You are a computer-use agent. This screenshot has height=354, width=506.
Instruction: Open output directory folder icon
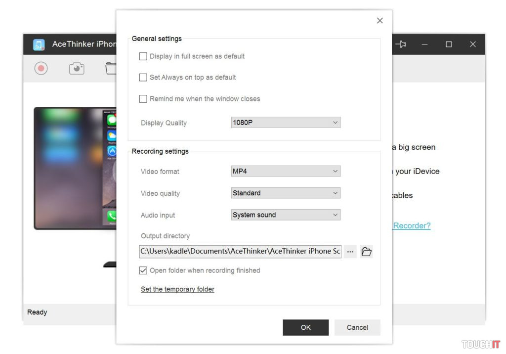[x=366, y=252]
